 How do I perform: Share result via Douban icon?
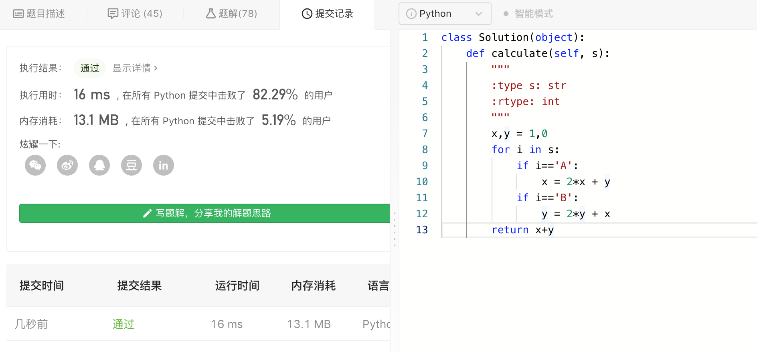click(x=132, y=165)
